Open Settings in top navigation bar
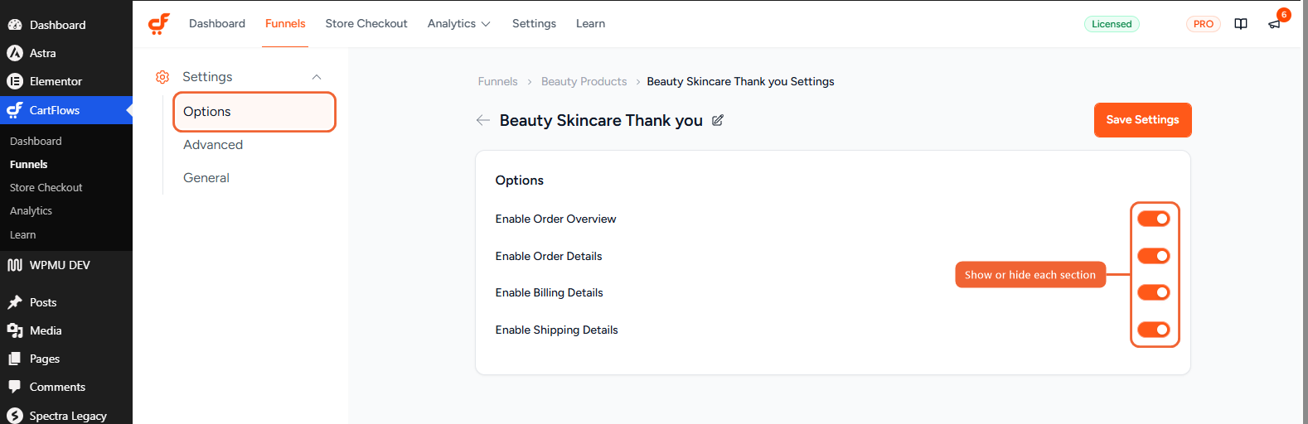The image size is (1308, 424). click(534, 24)
